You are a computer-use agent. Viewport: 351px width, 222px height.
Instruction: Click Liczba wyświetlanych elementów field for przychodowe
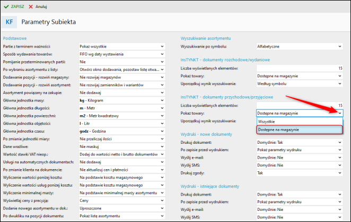point(300,105)
